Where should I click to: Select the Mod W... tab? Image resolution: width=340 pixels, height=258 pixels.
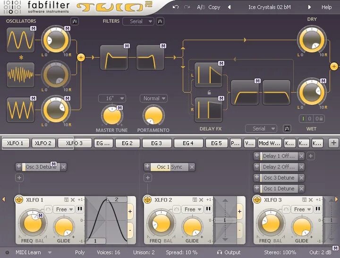(x=270, y=143)
